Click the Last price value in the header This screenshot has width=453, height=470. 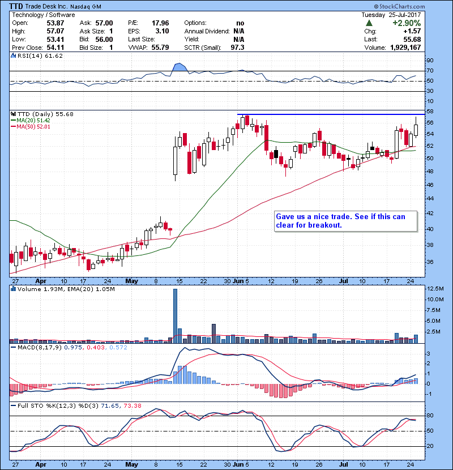[412, 39]
